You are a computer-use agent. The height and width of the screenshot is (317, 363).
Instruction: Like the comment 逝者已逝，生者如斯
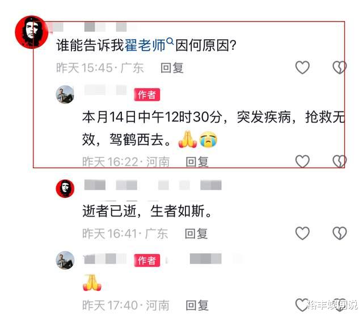(302, 233)
